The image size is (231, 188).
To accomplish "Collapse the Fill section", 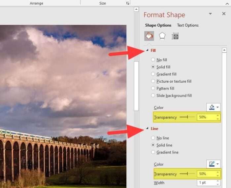I will click(x=147, y=50).
